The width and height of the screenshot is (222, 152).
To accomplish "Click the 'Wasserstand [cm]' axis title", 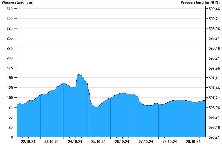I will (x=17, y=2).
